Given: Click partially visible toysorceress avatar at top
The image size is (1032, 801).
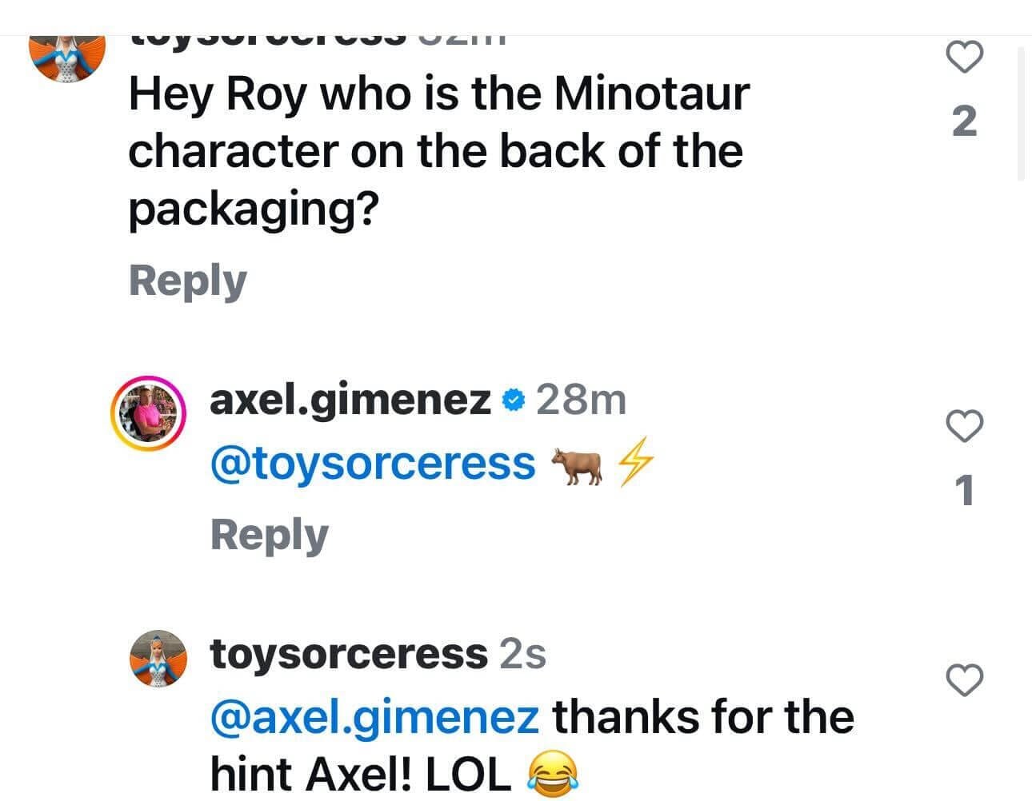Looking at the screenshot, I should (67, 58).
